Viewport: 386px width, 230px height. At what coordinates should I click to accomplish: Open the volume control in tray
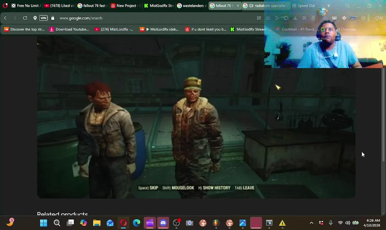[x=348, y=223]
